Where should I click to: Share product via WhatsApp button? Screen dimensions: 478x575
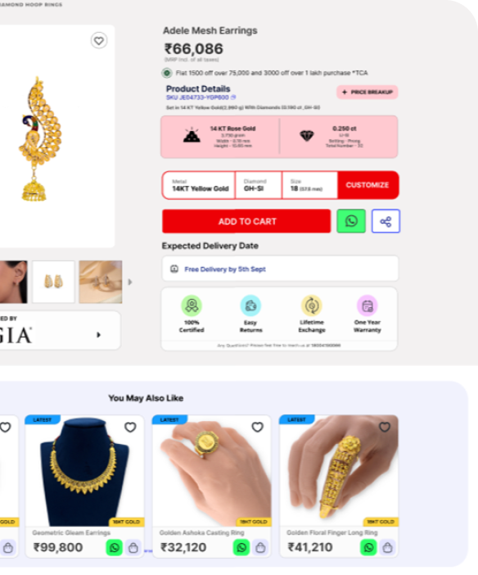pos(351,221)
